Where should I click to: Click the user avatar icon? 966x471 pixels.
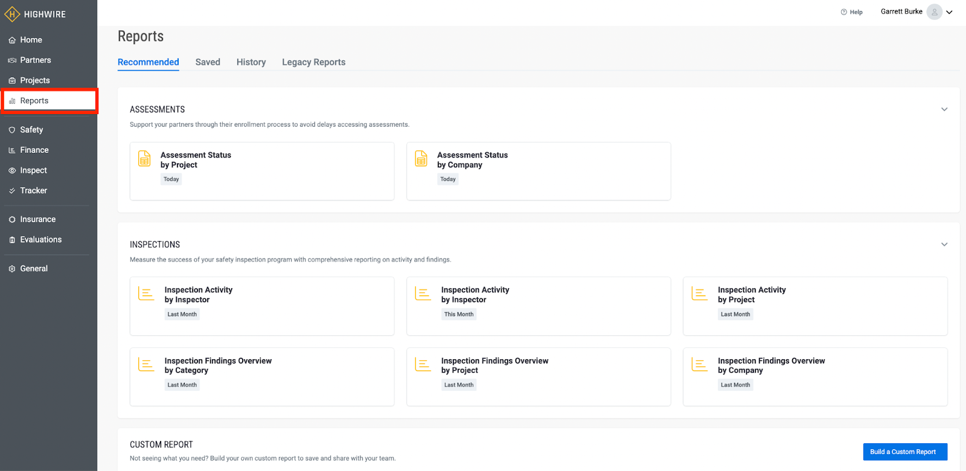935,12
